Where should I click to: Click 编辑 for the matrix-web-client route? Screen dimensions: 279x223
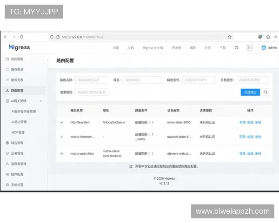coord(250,154)
